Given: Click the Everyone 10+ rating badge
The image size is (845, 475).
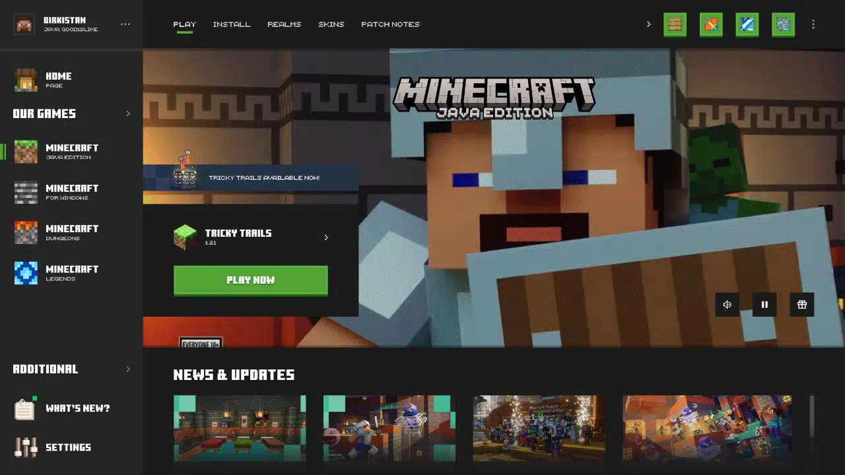Looking at the screenshot, I should click(x=201, y=343).
